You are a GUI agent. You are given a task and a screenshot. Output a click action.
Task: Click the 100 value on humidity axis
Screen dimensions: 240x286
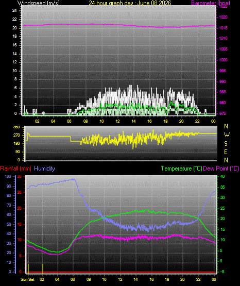[x=8, y=176]
